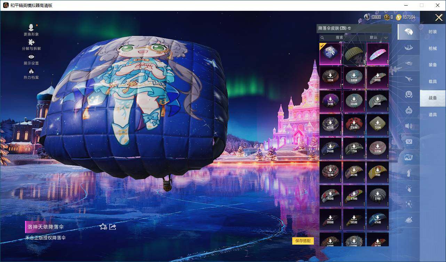The height and width of the screenshot is (262, 446).
Task: Expand the 默认 sort dropdown
Action: pyautogui.click(x=379, y=38)
